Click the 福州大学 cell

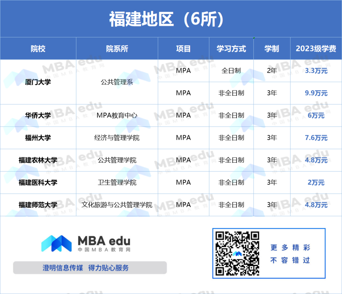pos(38,138)
